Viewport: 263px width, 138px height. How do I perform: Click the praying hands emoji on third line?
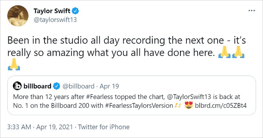[x=14, y=64]
